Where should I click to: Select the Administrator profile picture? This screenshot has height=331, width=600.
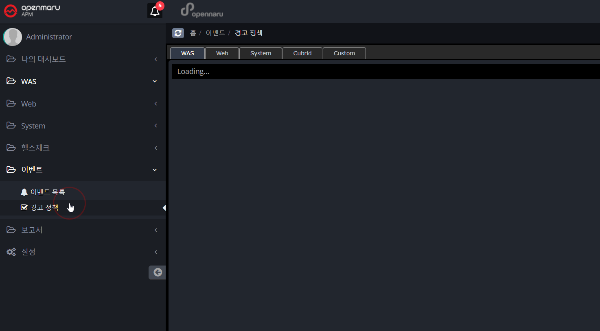click(12, 37)
